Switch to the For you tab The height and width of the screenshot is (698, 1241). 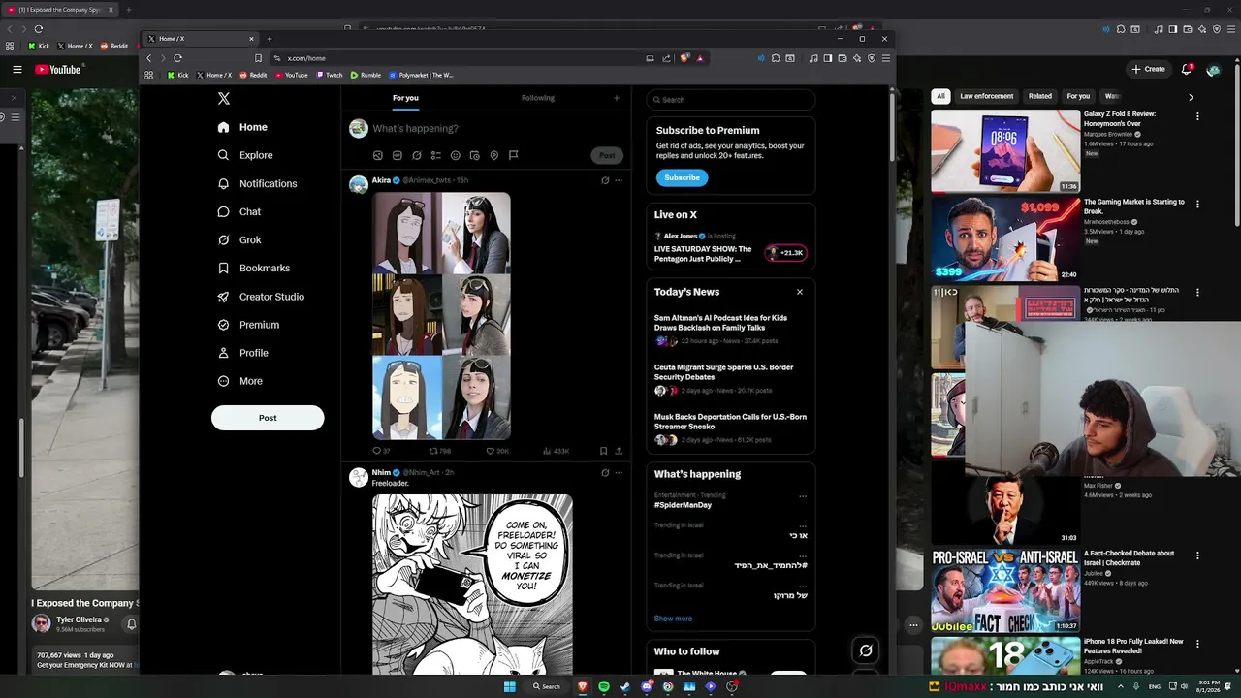pos(405,98)
